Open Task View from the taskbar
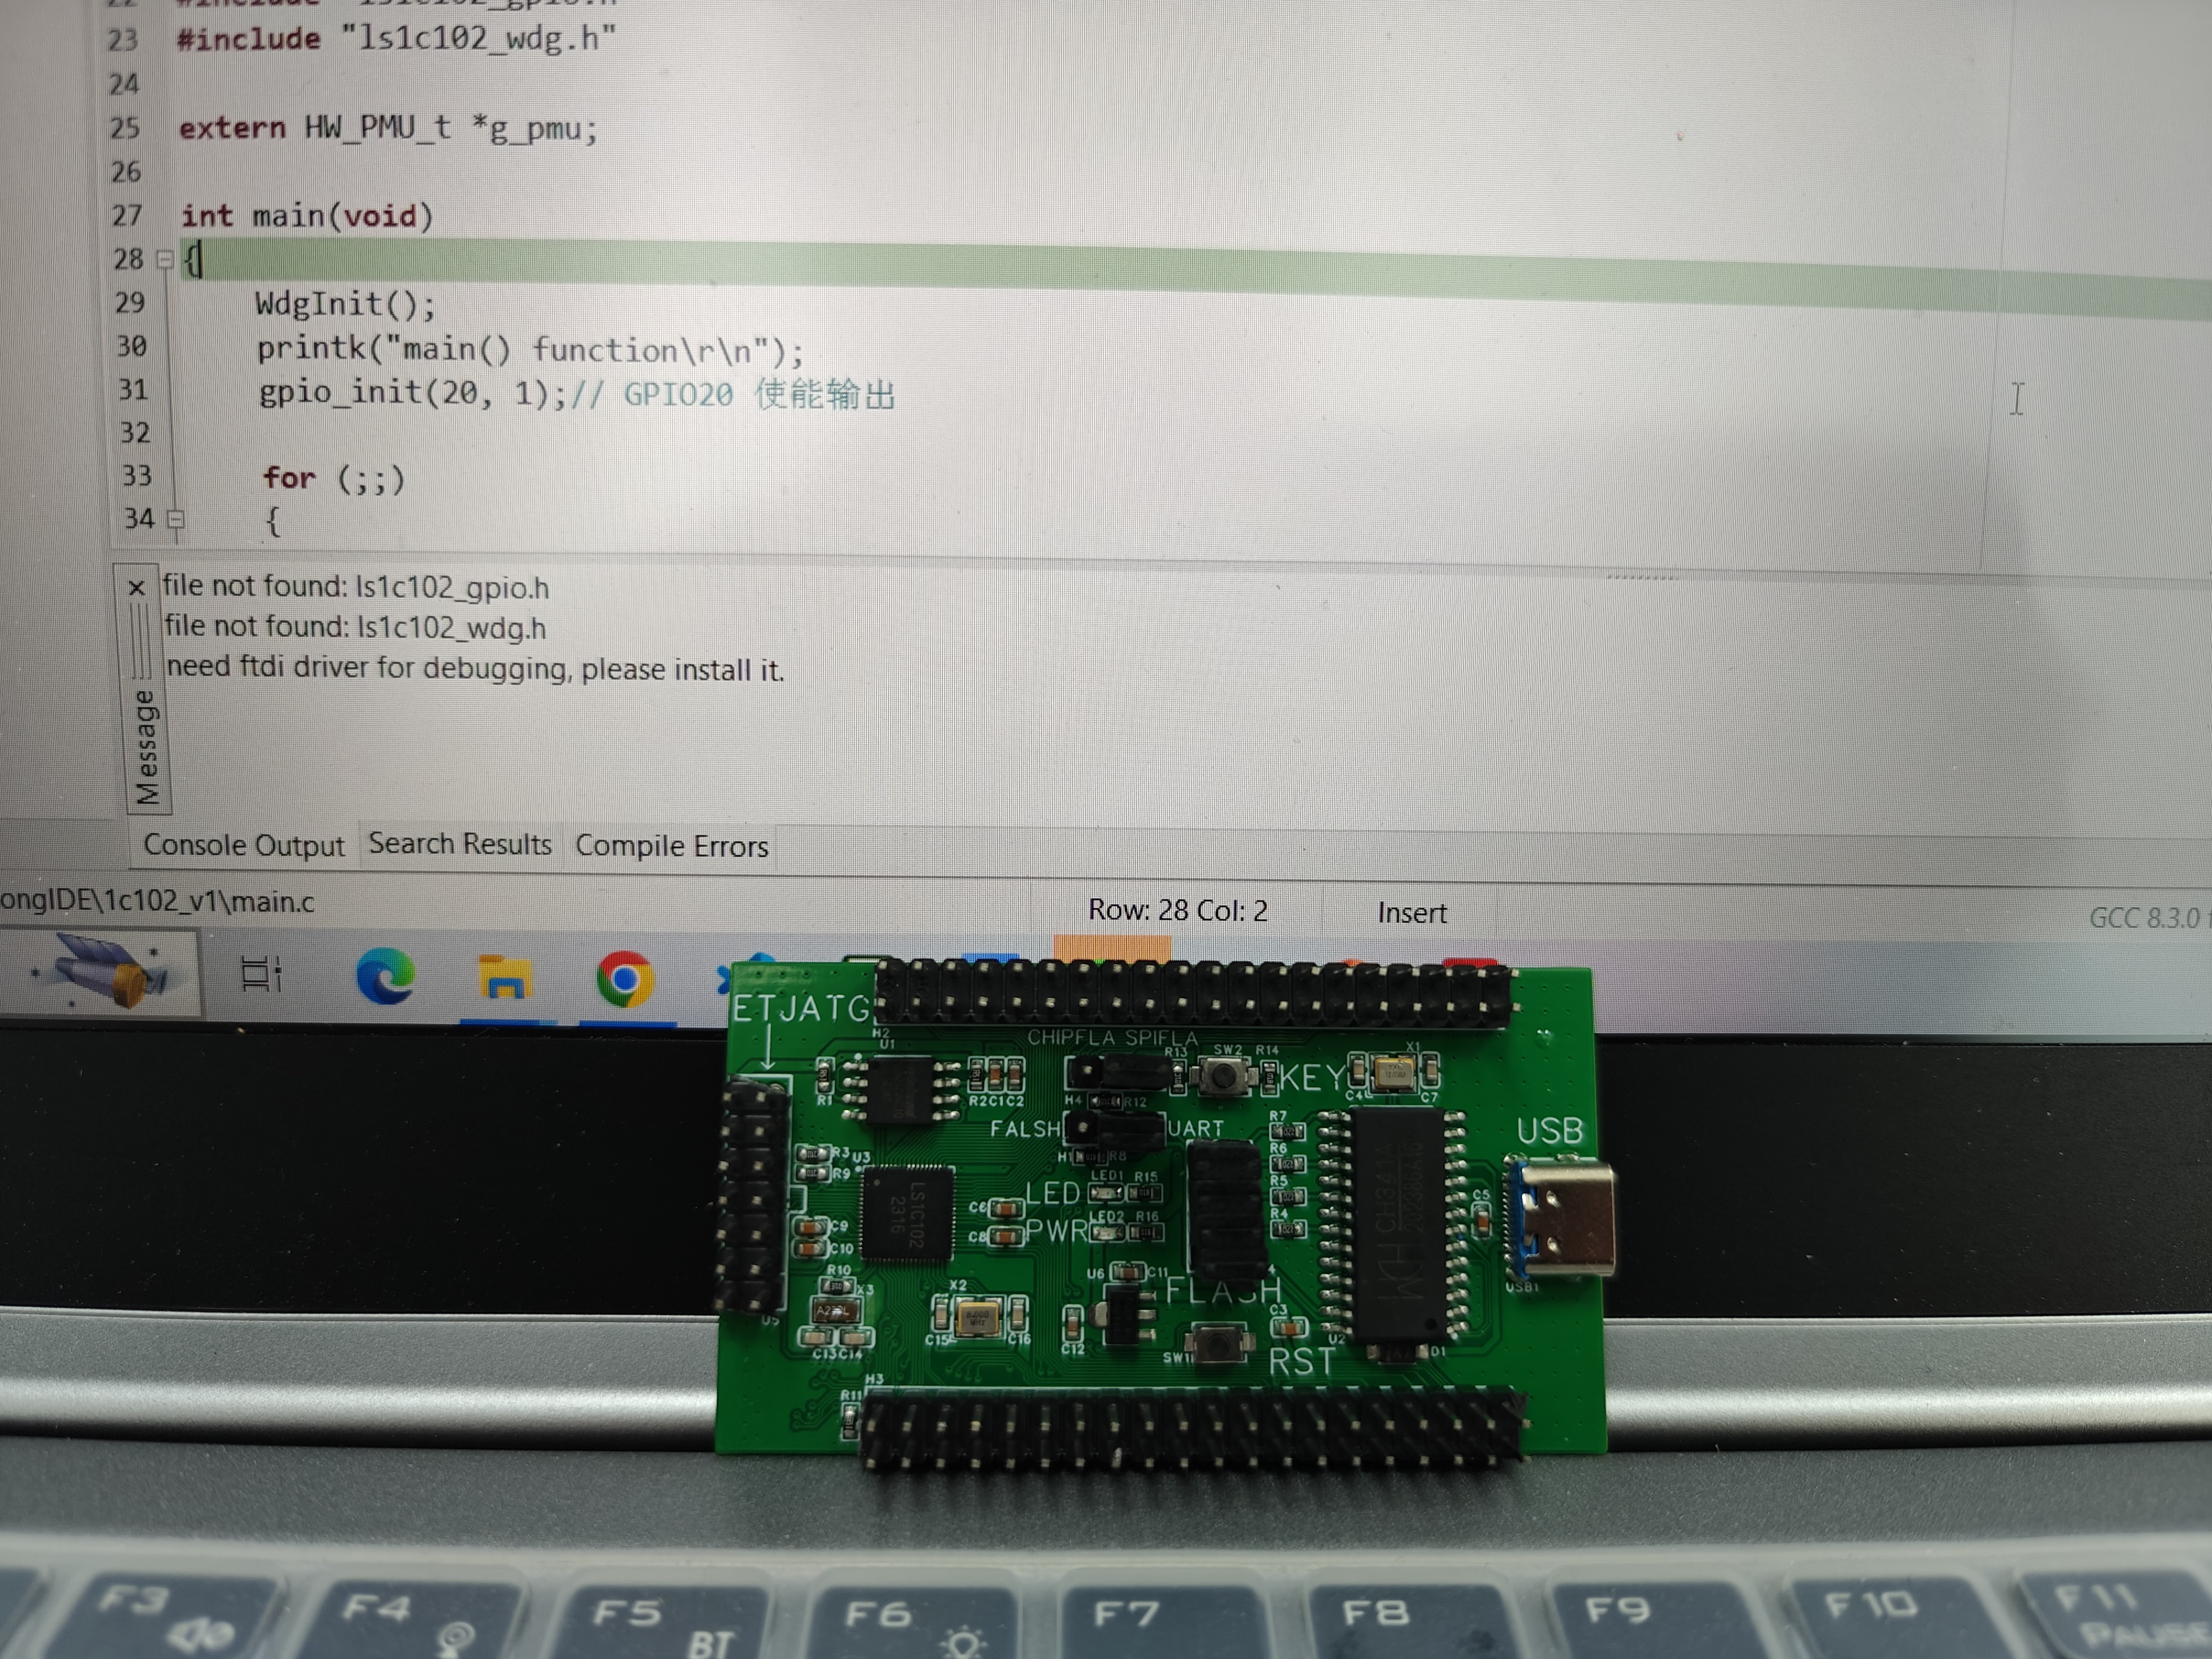 (x=261, y=974)
